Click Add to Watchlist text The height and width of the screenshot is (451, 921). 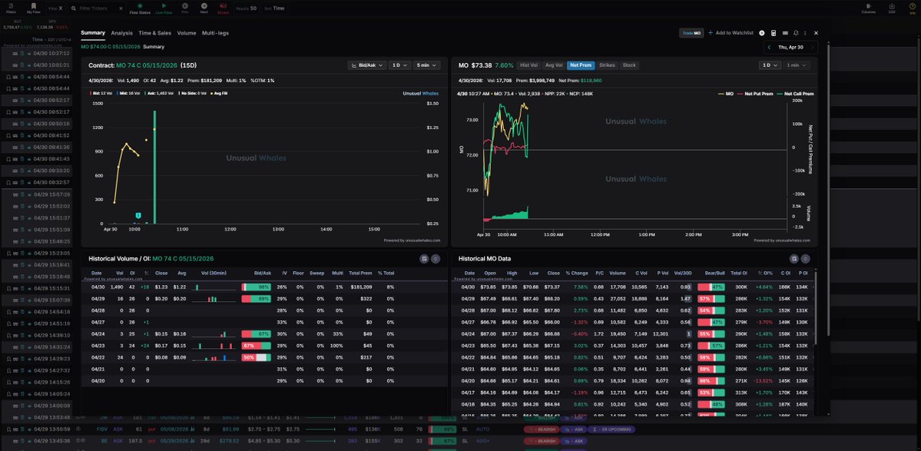(734, 33)
